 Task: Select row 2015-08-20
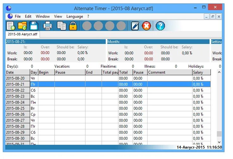coord(108,78)
